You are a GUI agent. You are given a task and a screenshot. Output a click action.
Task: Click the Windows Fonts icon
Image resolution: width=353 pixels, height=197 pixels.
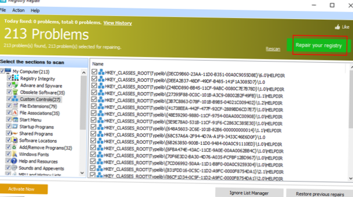(x=14, y=154)
